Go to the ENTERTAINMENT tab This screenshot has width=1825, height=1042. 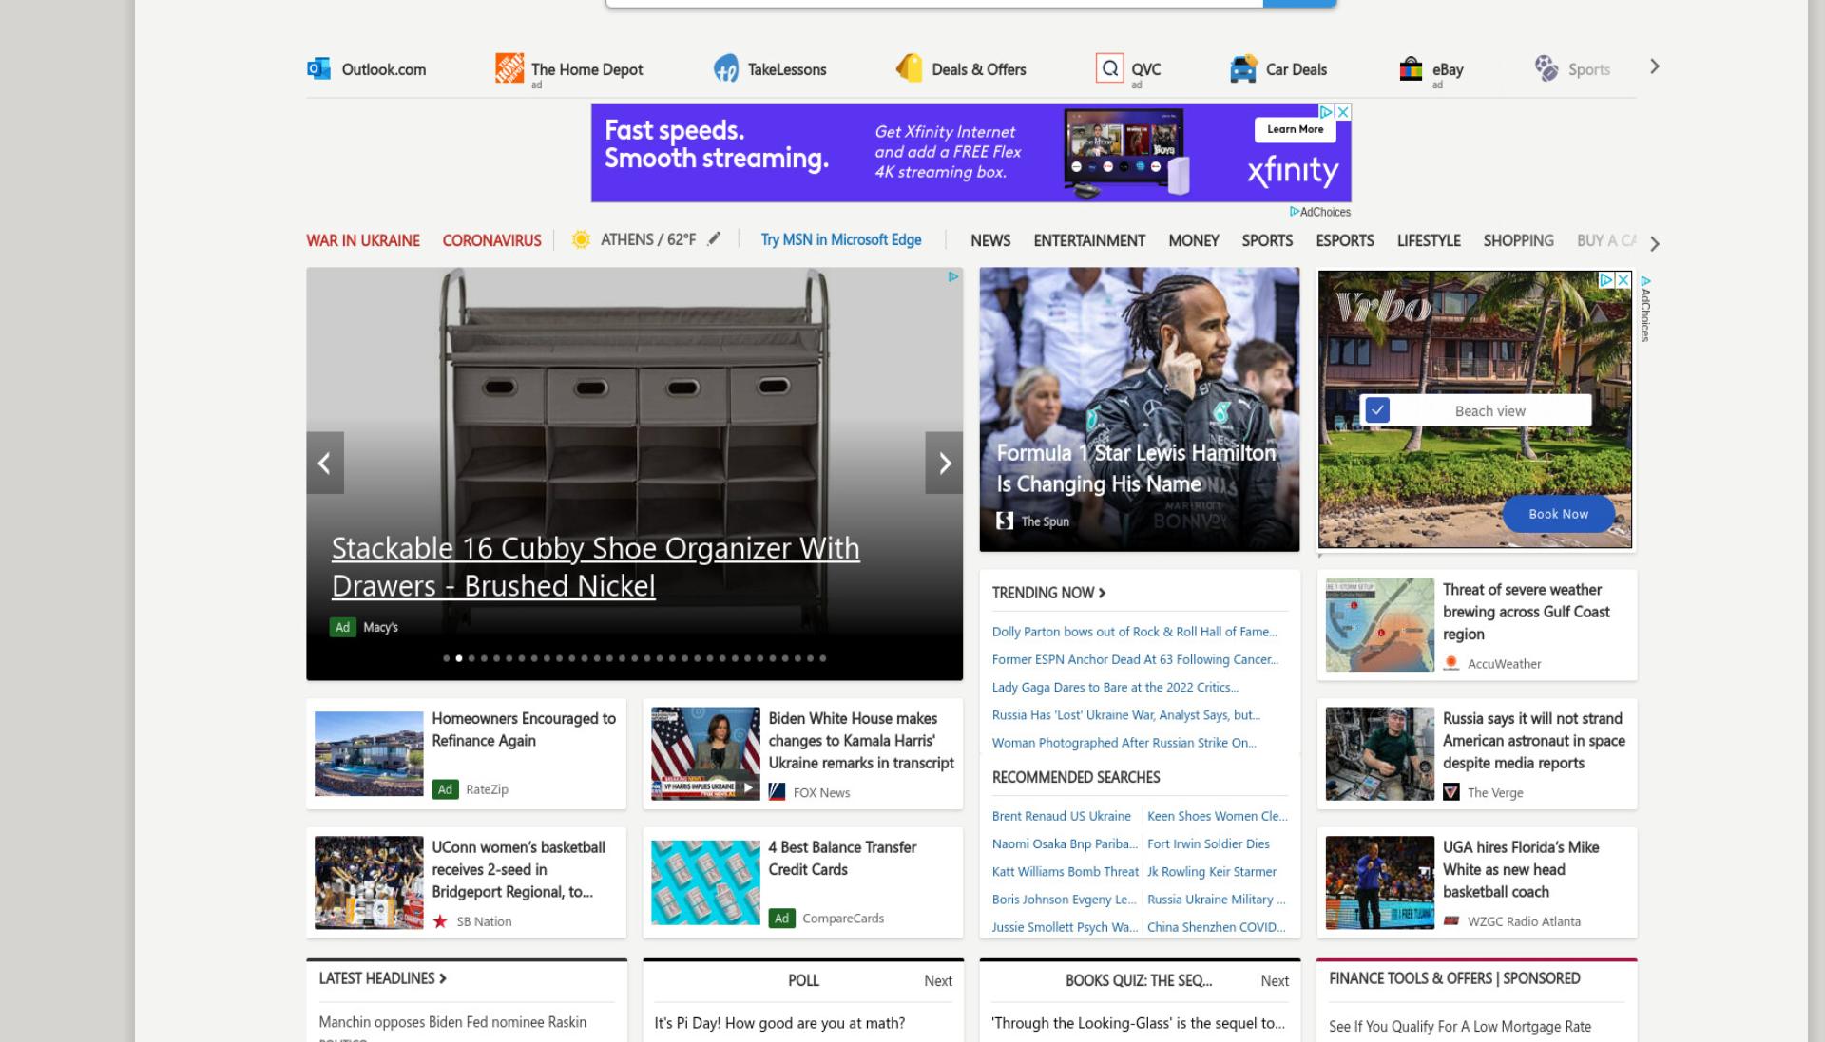[1089, 240]
